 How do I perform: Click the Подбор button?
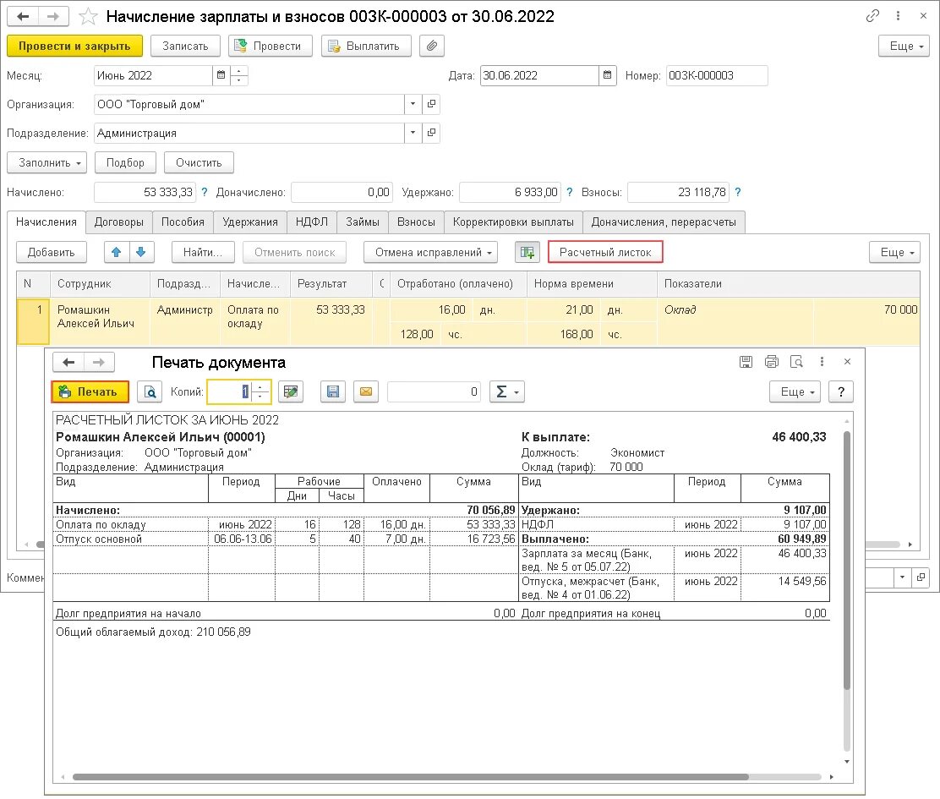point(125,162)
